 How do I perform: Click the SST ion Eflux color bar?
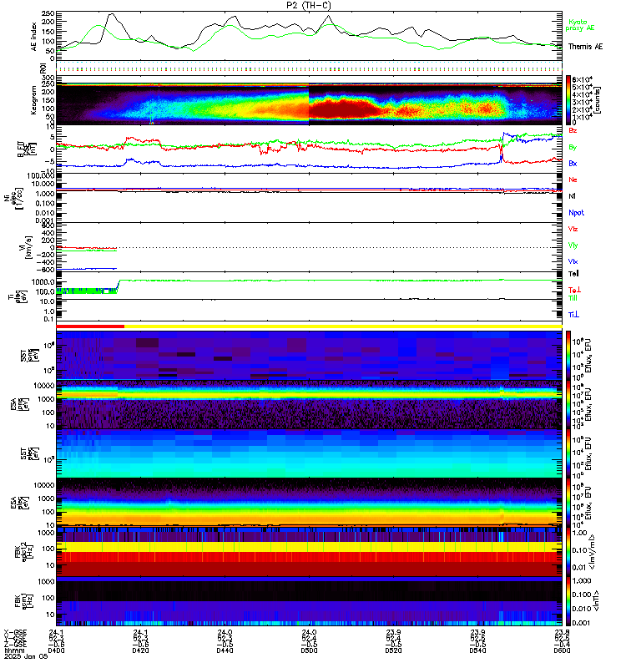[x=568, y=355]
